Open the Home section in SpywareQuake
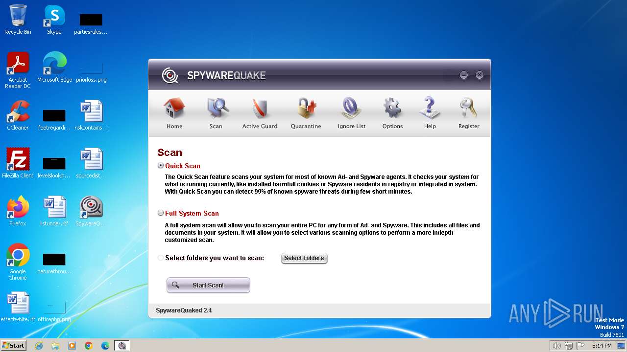 [x=174, y=113]
